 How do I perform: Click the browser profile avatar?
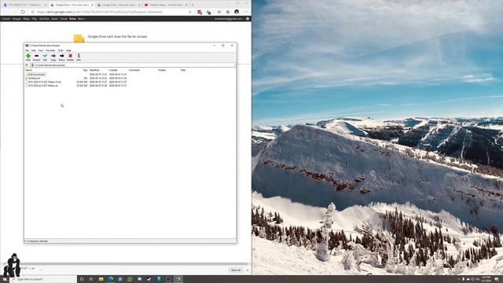tap(237, 12)
